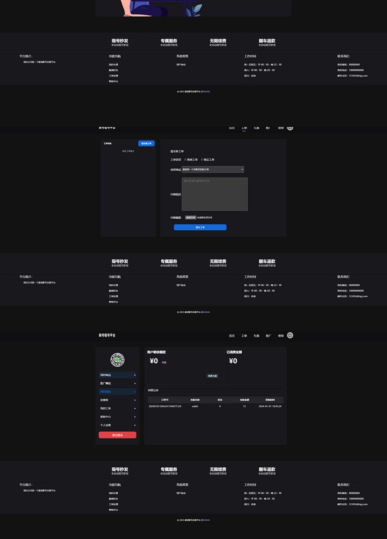The height and width of the screenshot is (539, 387).
Task: Click the 选择文件 file upload button
Action: coord(190,218)
